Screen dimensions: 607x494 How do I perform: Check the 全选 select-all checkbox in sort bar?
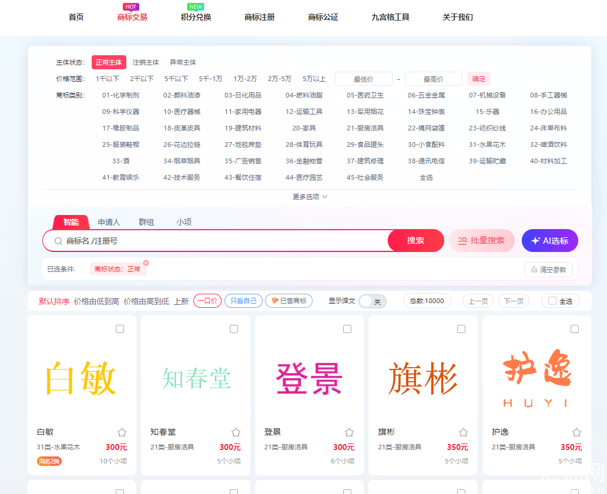pos(552,301)
